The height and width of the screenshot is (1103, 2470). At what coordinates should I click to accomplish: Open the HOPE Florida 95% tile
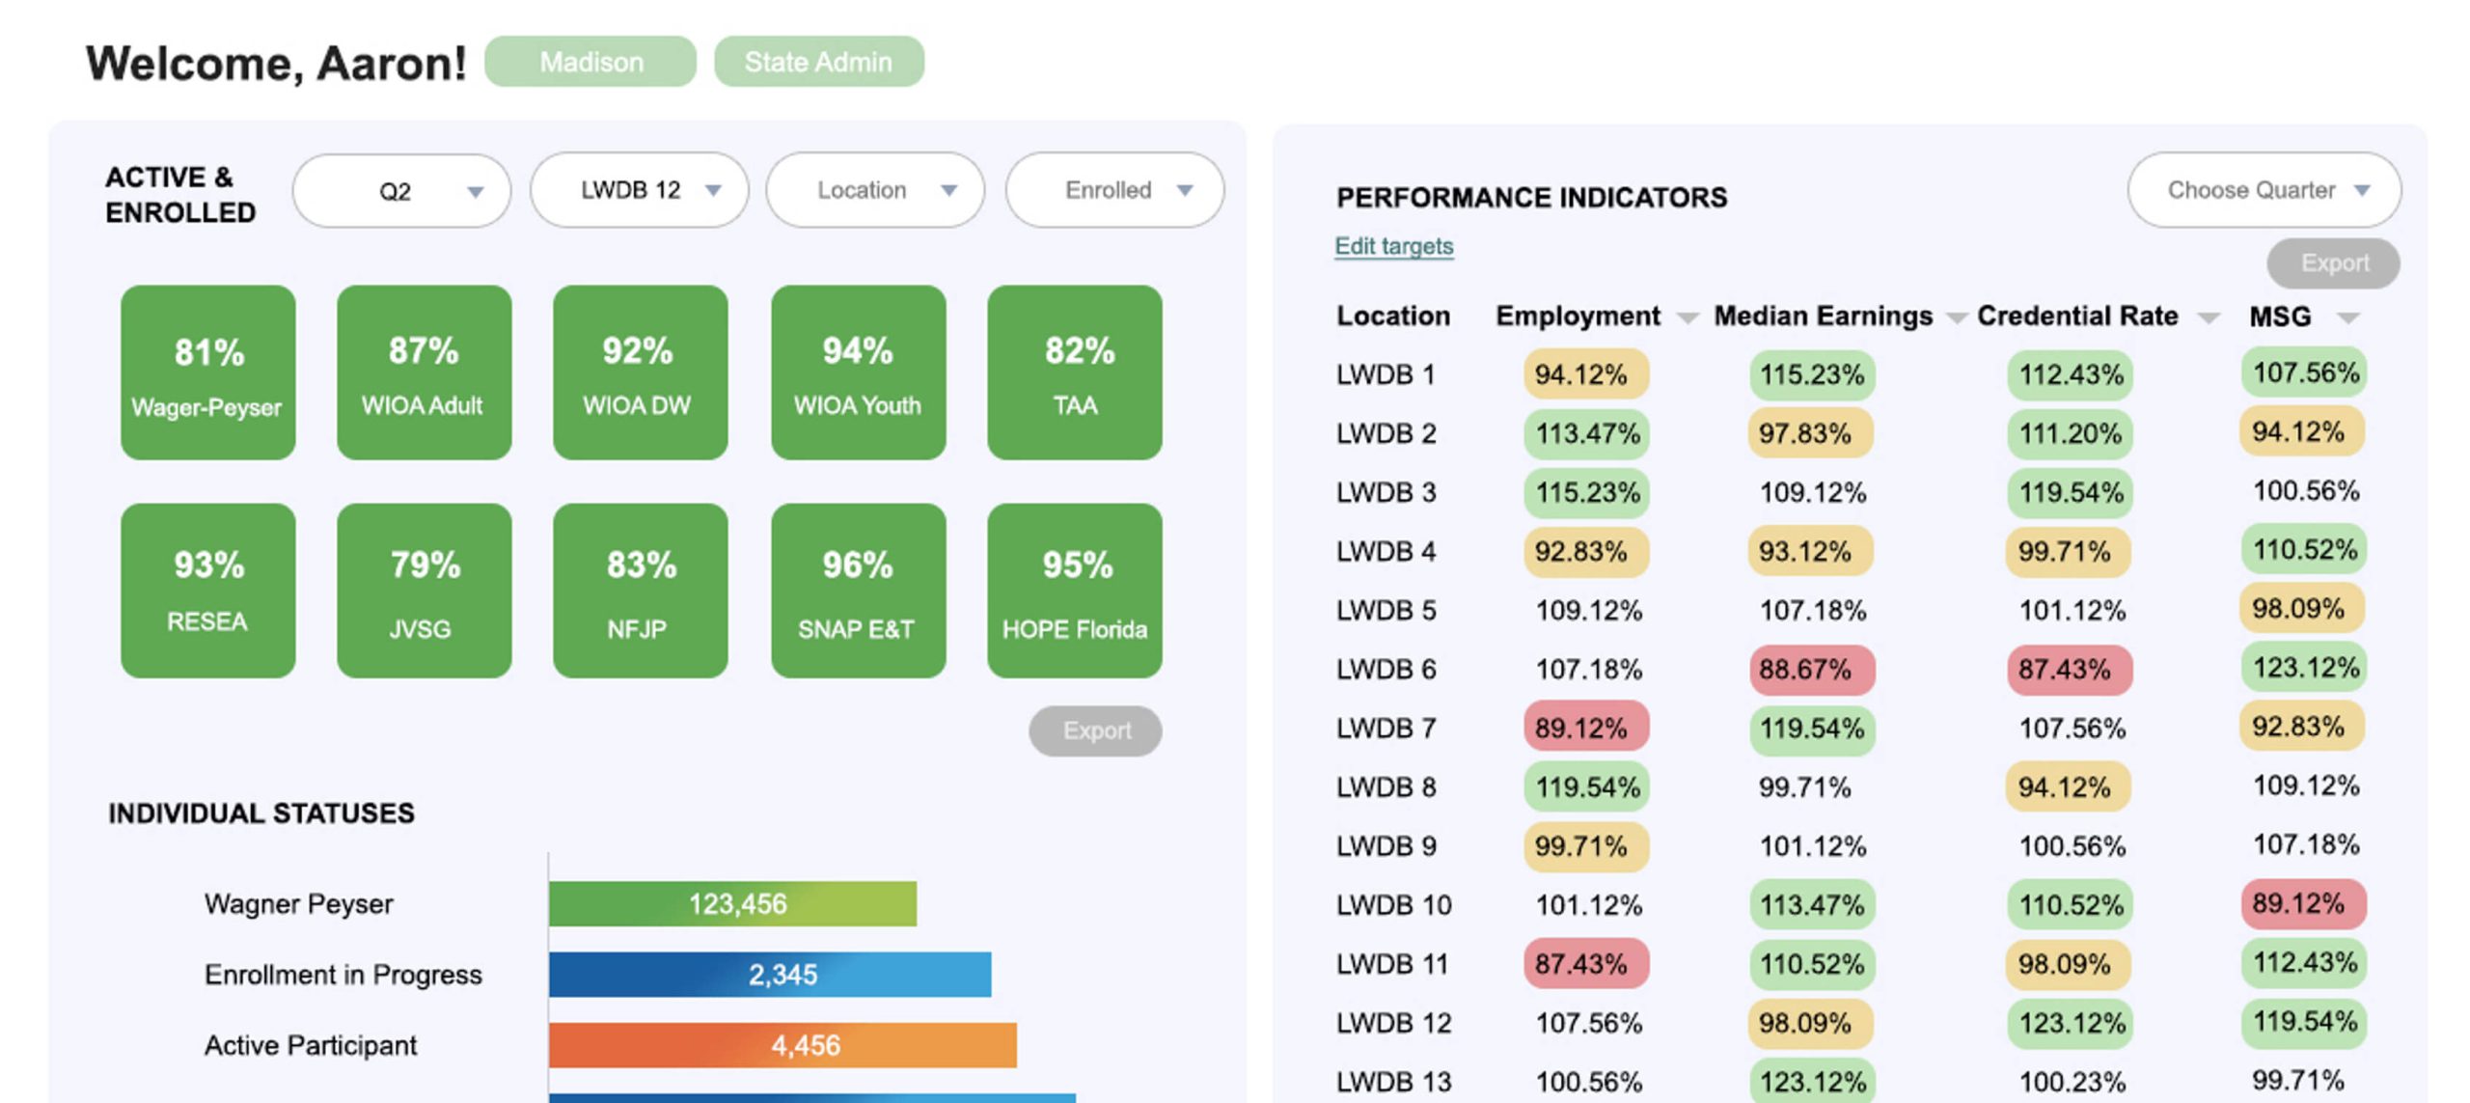pyautogui.click(x=1074, y=591)
